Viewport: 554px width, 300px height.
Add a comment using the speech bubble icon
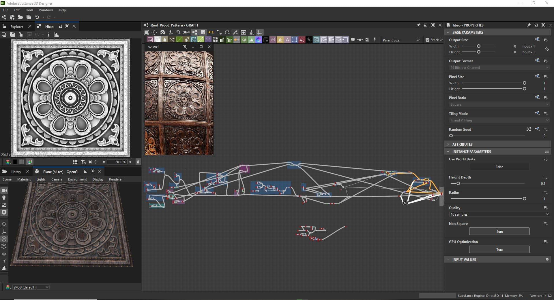353,40
